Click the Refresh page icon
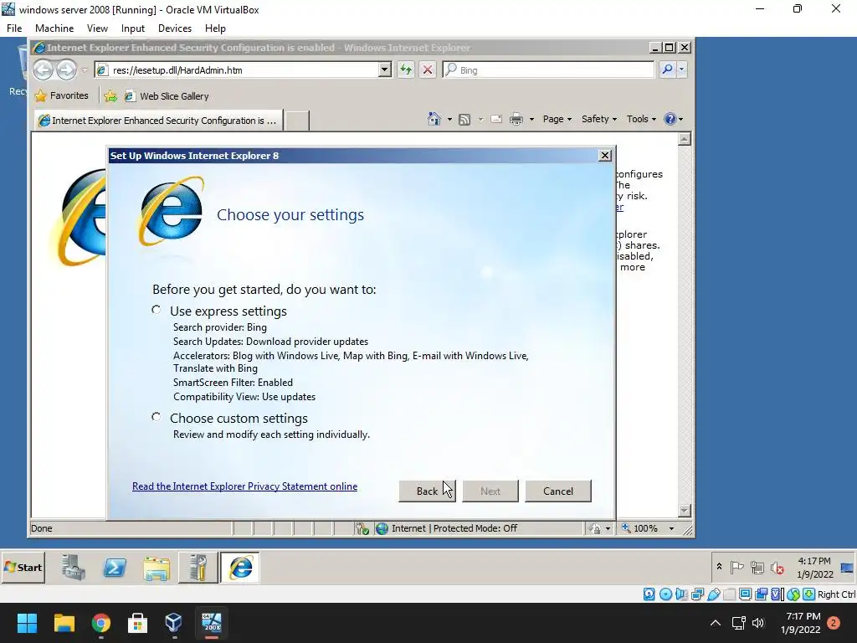Image resolution: width=857 pixels, height=643 pixels. pos(406,70)
